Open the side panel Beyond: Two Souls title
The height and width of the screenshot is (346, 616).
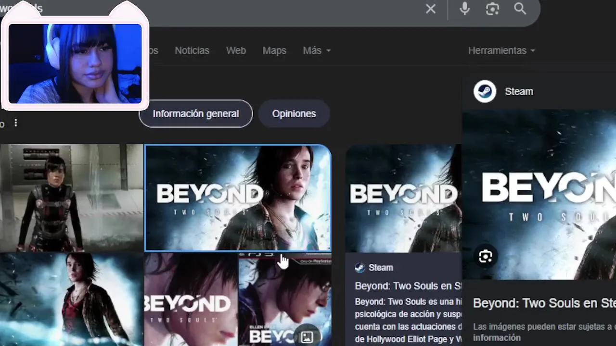544,303
